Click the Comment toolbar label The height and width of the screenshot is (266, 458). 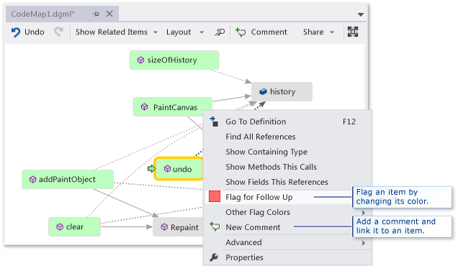coord(269,32)
